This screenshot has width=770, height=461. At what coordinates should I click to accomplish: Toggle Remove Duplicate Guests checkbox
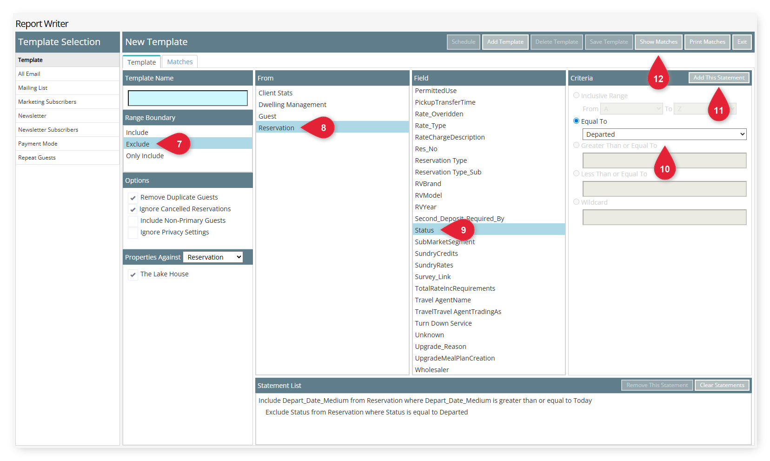click(x=133, y=198)
